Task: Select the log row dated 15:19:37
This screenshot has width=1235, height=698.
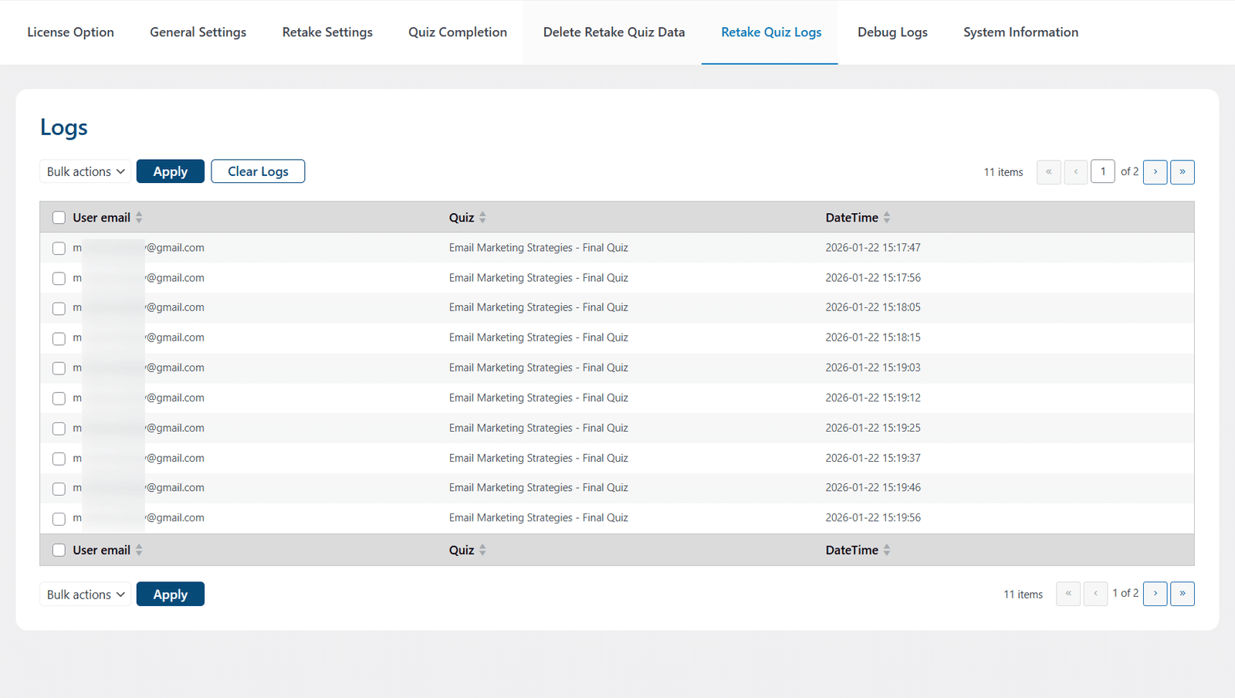Action: click(x=59, y=459)
